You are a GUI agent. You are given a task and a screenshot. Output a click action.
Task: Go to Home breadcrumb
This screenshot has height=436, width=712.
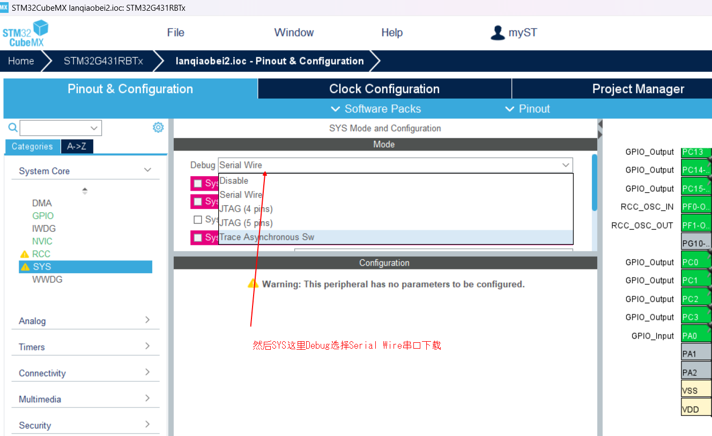click(x=21, y=61)
